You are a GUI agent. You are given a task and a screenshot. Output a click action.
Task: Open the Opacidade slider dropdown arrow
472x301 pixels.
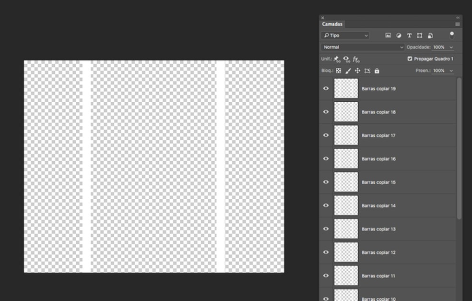click(x=451, y=48)
